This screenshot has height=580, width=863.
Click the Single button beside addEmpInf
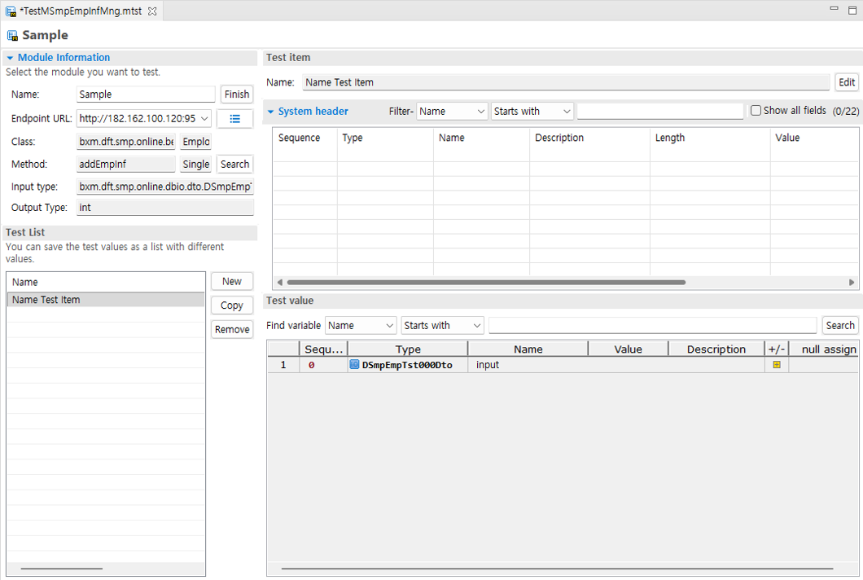pyautogui.click(x=195, y=164)
